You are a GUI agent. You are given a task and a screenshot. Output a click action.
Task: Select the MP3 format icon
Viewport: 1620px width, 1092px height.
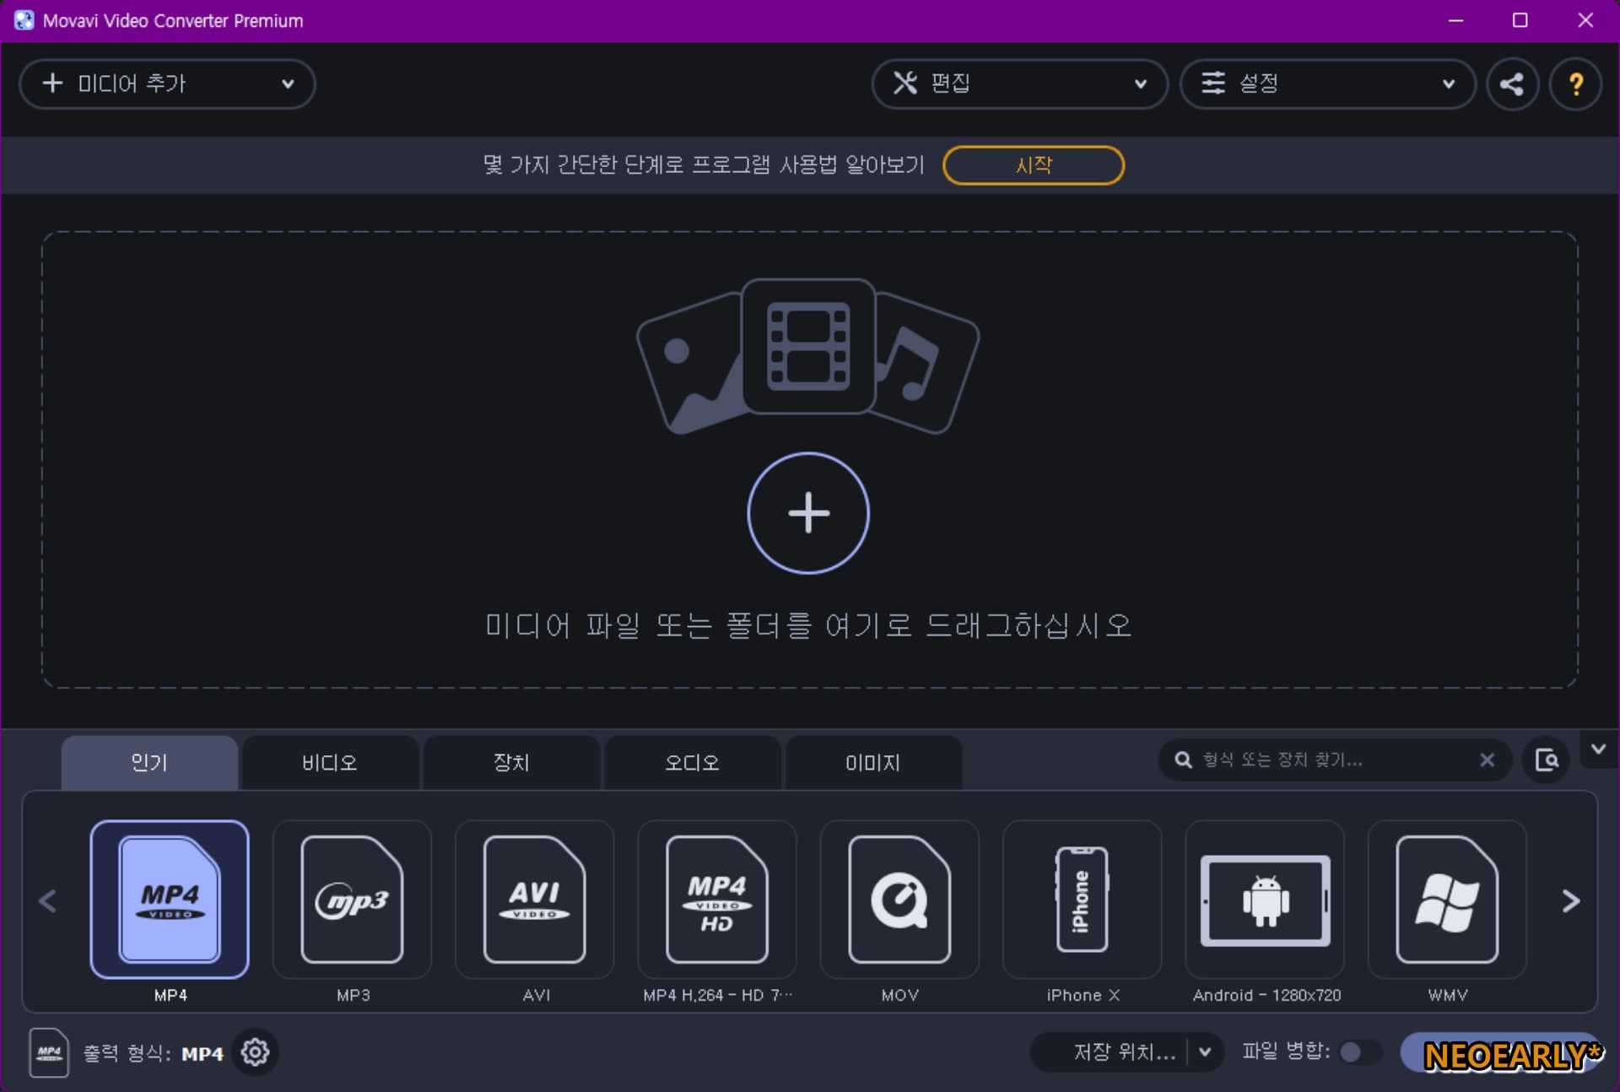point(352,900)
